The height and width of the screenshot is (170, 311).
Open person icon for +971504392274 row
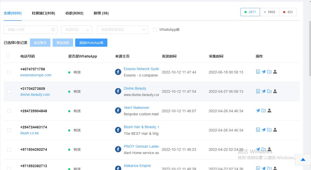point(269,149)
